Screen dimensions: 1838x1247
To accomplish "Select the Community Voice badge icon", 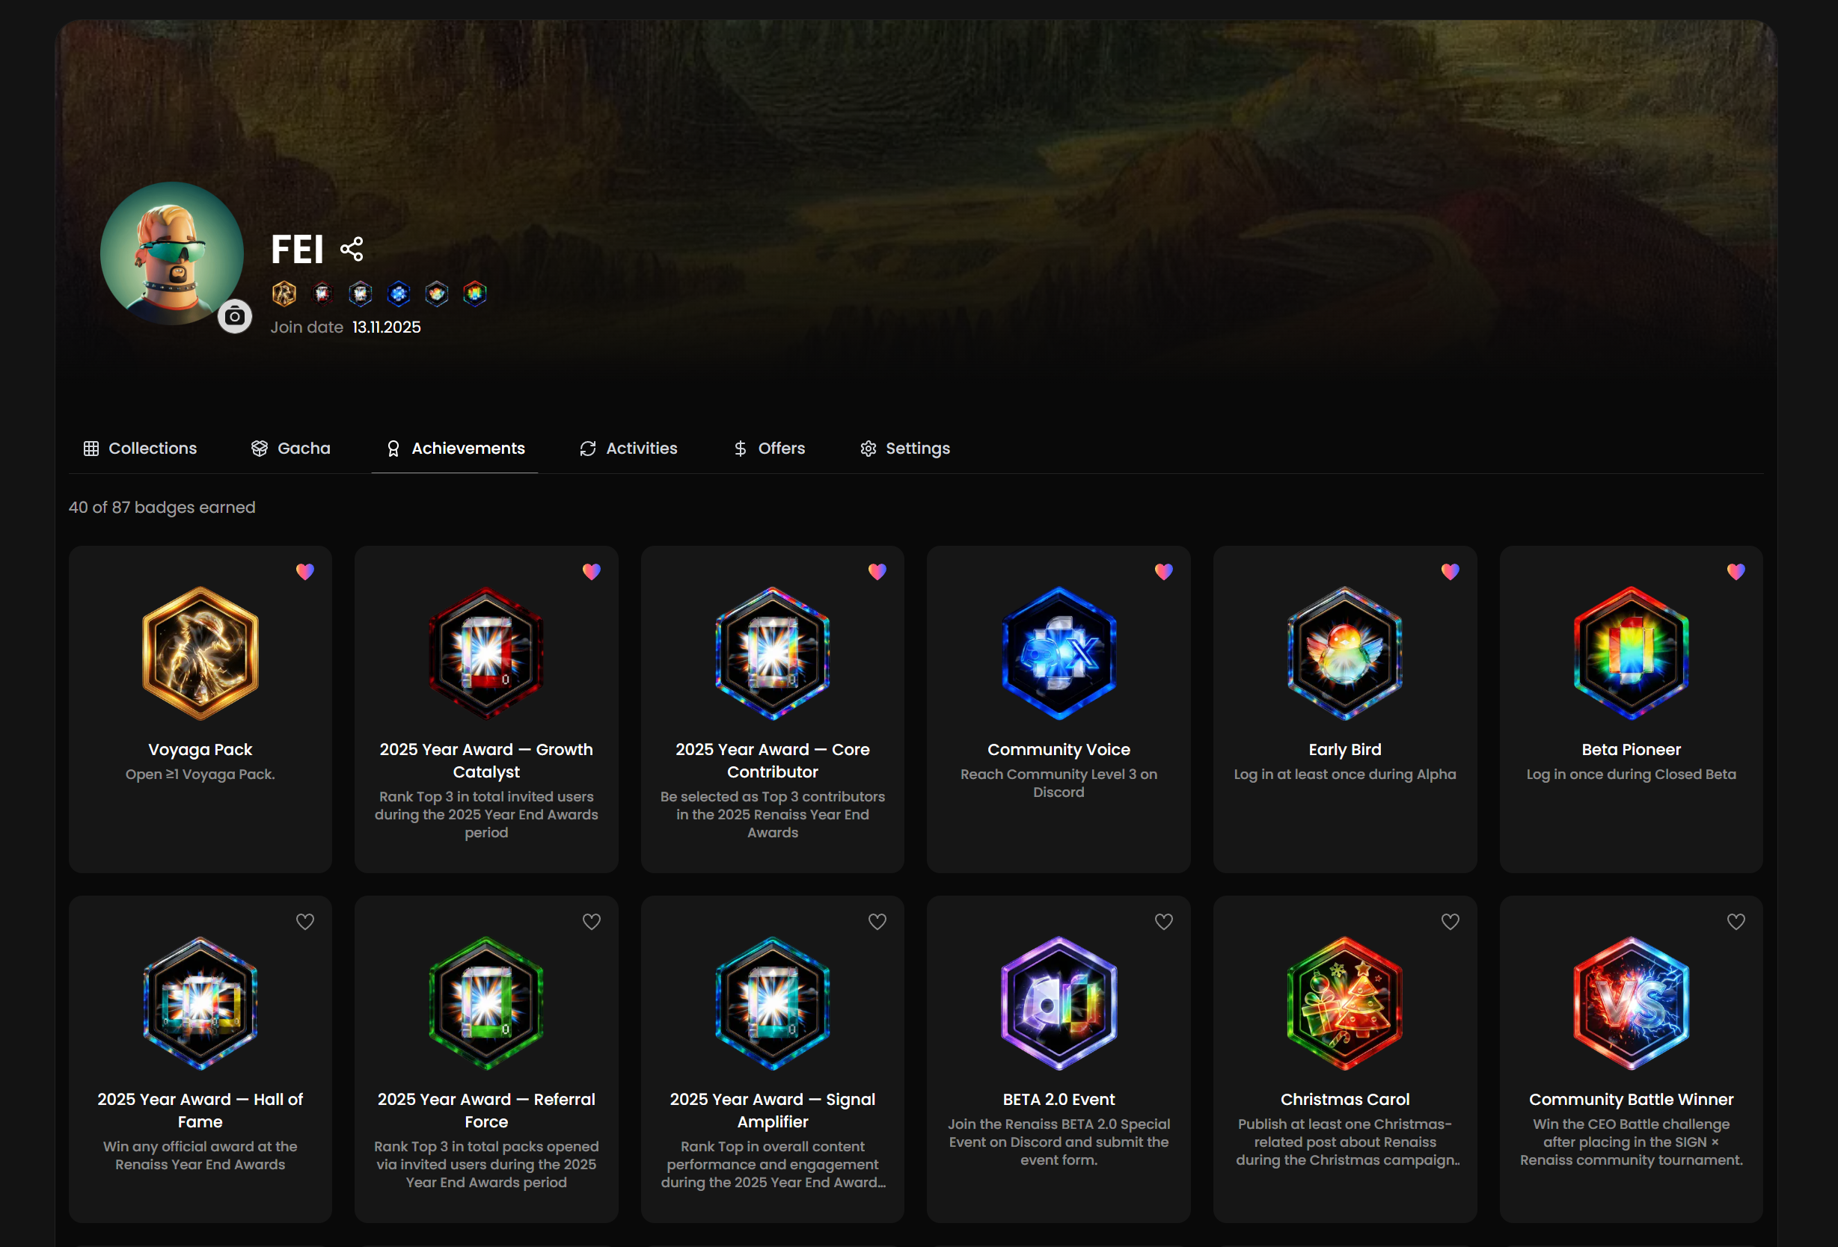I will tap(1059, 653).
